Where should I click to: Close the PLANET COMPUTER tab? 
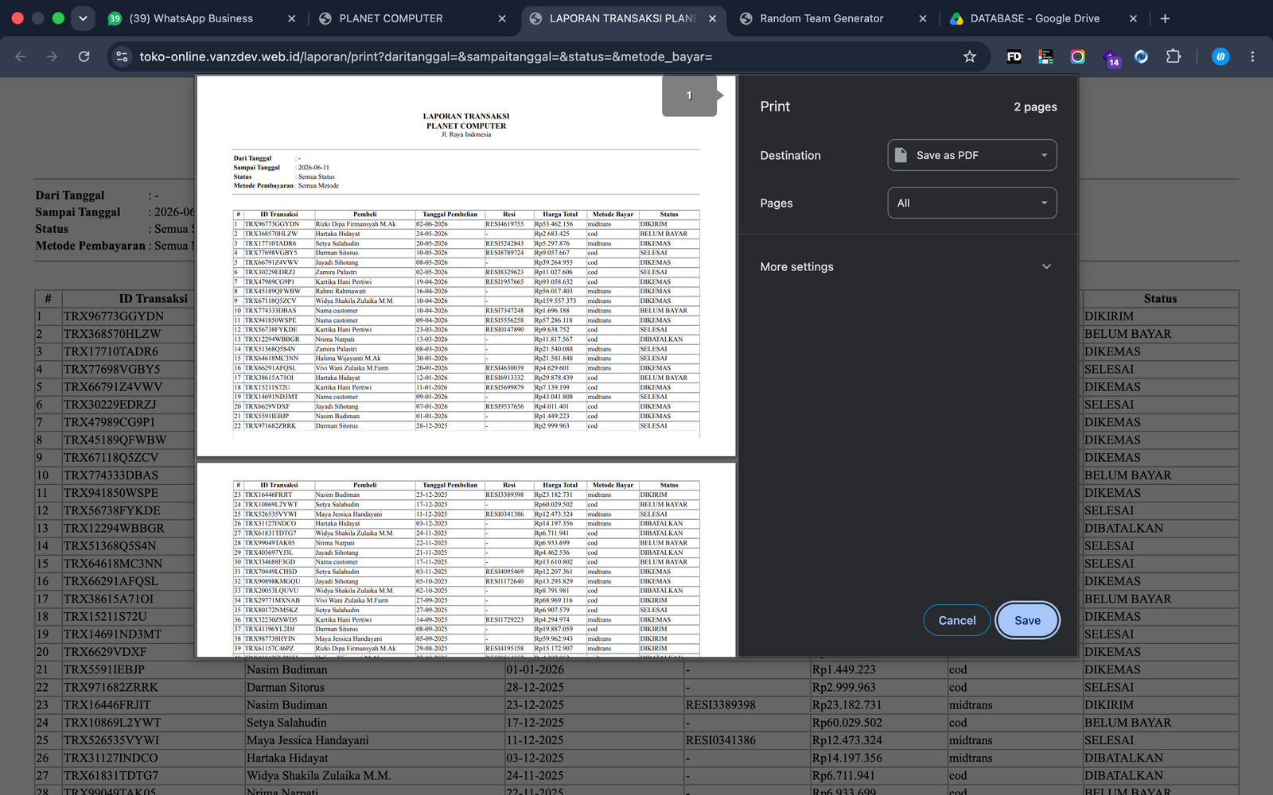(502, 18)
